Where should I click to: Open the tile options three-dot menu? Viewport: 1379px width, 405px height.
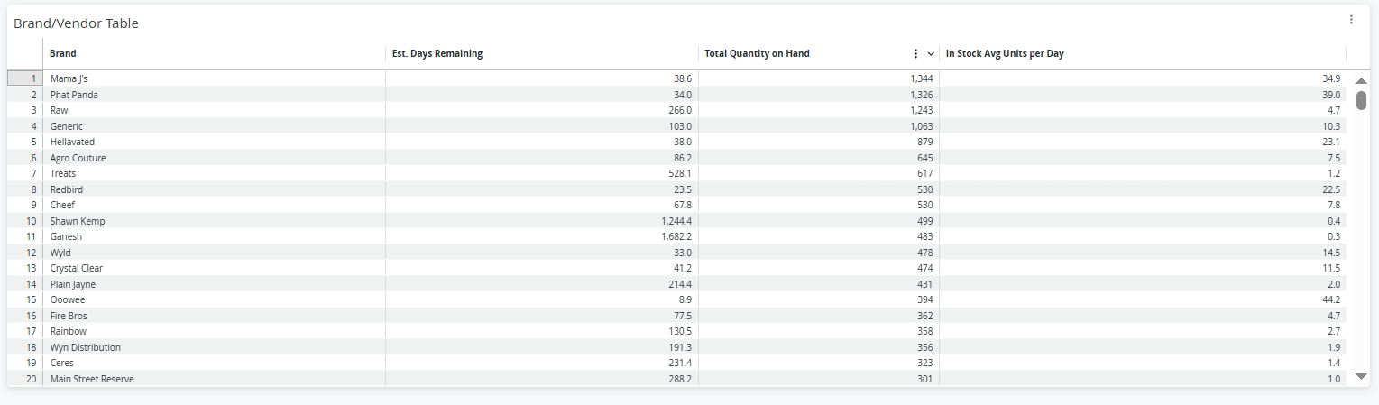point(1351,19)
